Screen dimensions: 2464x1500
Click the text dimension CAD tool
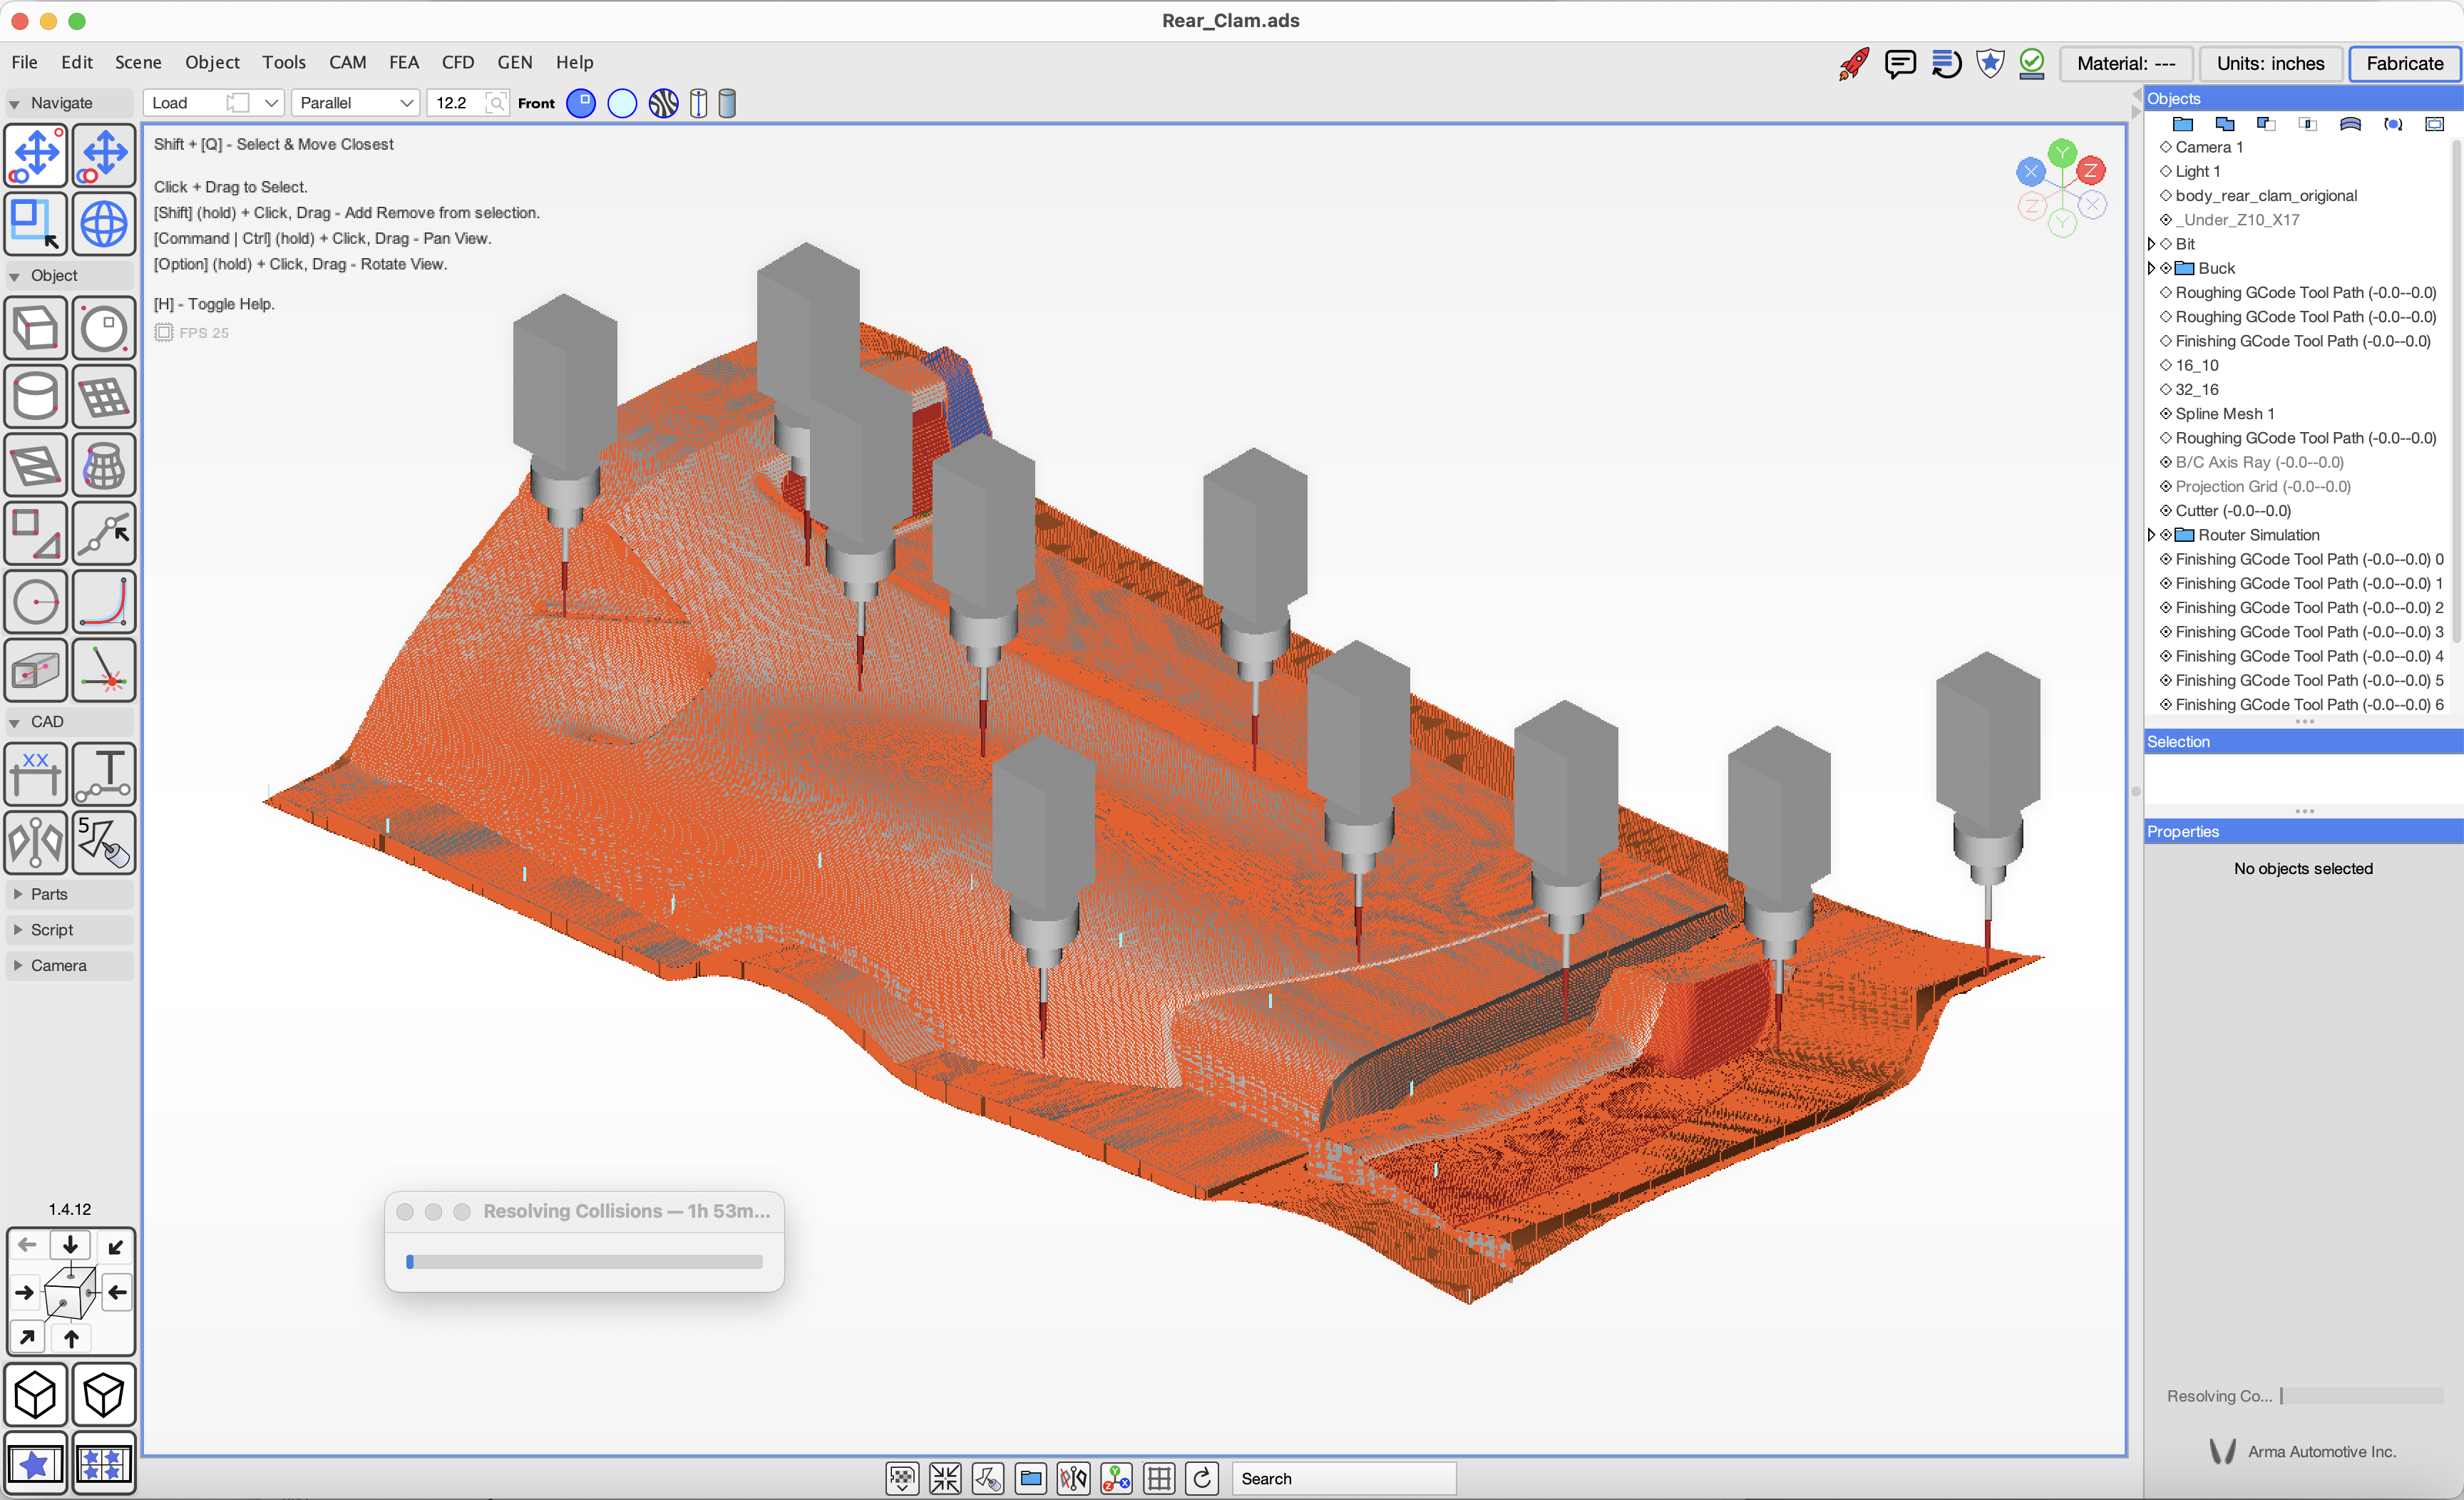(x=104, y=773)
